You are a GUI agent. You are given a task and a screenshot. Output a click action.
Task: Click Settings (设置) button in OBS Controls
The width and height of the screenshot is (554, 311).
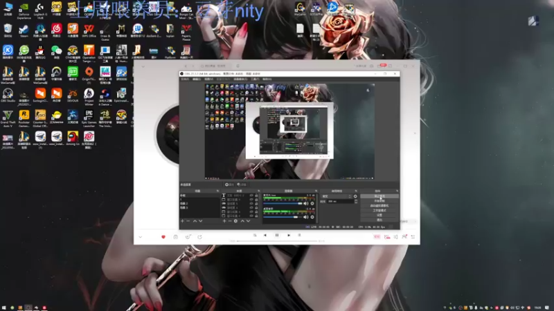[x=379, y=215]
